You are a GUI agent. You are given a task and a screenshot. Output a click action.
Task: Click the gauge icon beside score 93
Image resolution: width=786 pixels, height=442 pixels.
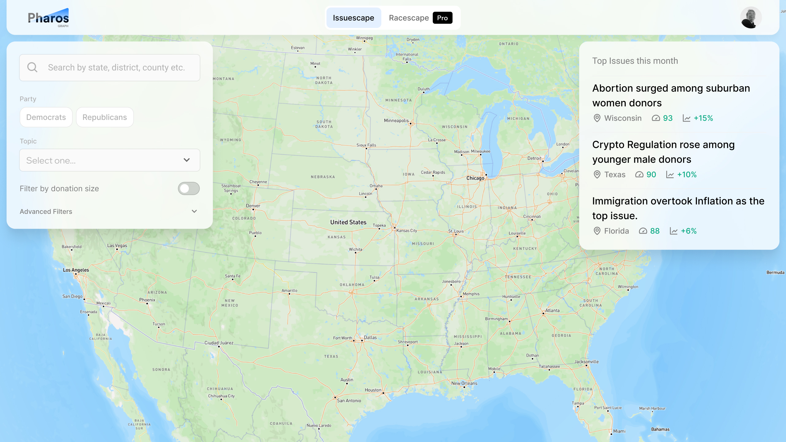pyautogui.click(x=656, y=118)
